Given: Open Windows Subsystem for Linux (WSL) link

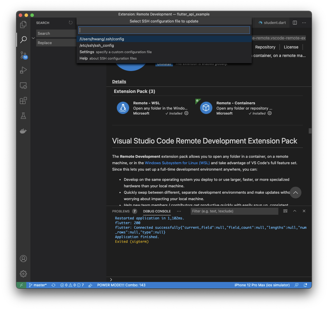Looking at the screenshot, I should pos(177,163).
